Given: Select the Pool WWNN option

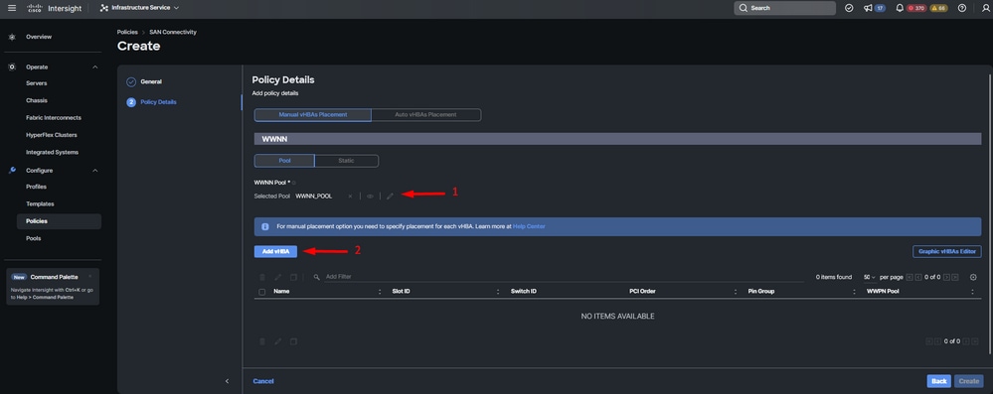Looking at the screenshot, I should click(284, 161).
